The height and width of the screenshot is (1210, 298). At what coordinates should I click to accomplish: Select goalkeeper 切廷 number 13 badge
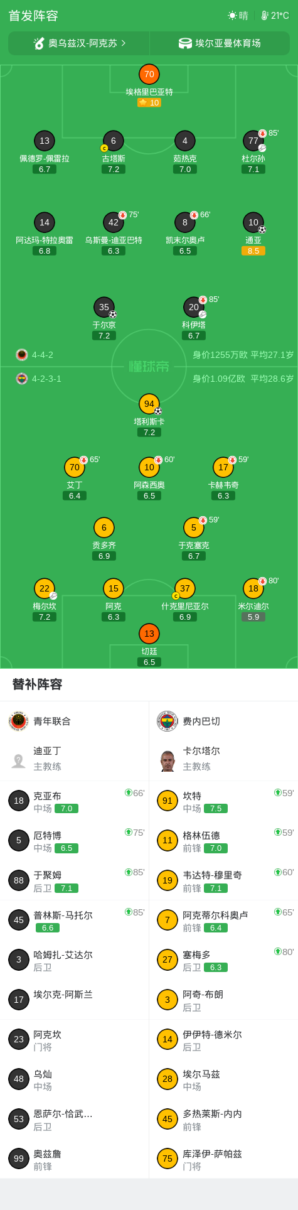click(149, 634)
